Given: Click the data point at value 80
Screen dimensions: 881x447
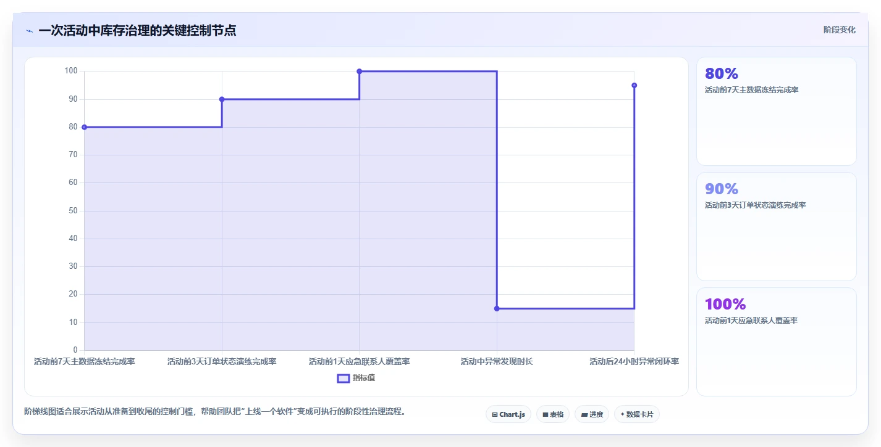Looking at the screenshot, I should (85, 127).
